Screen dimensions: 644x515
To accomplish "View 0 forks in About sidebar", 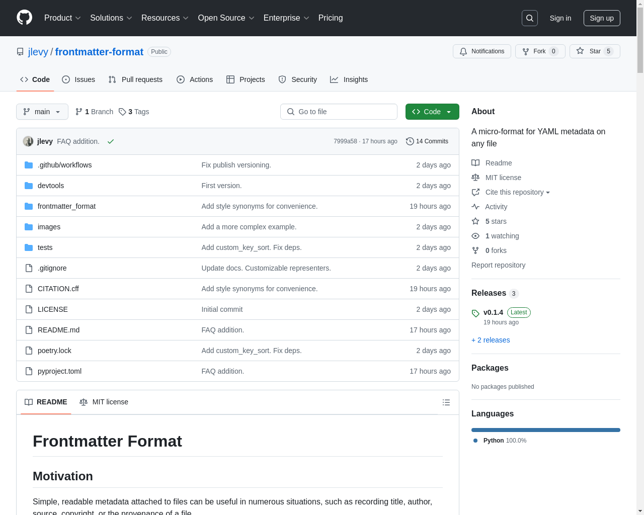I will [x=489, y=250].
